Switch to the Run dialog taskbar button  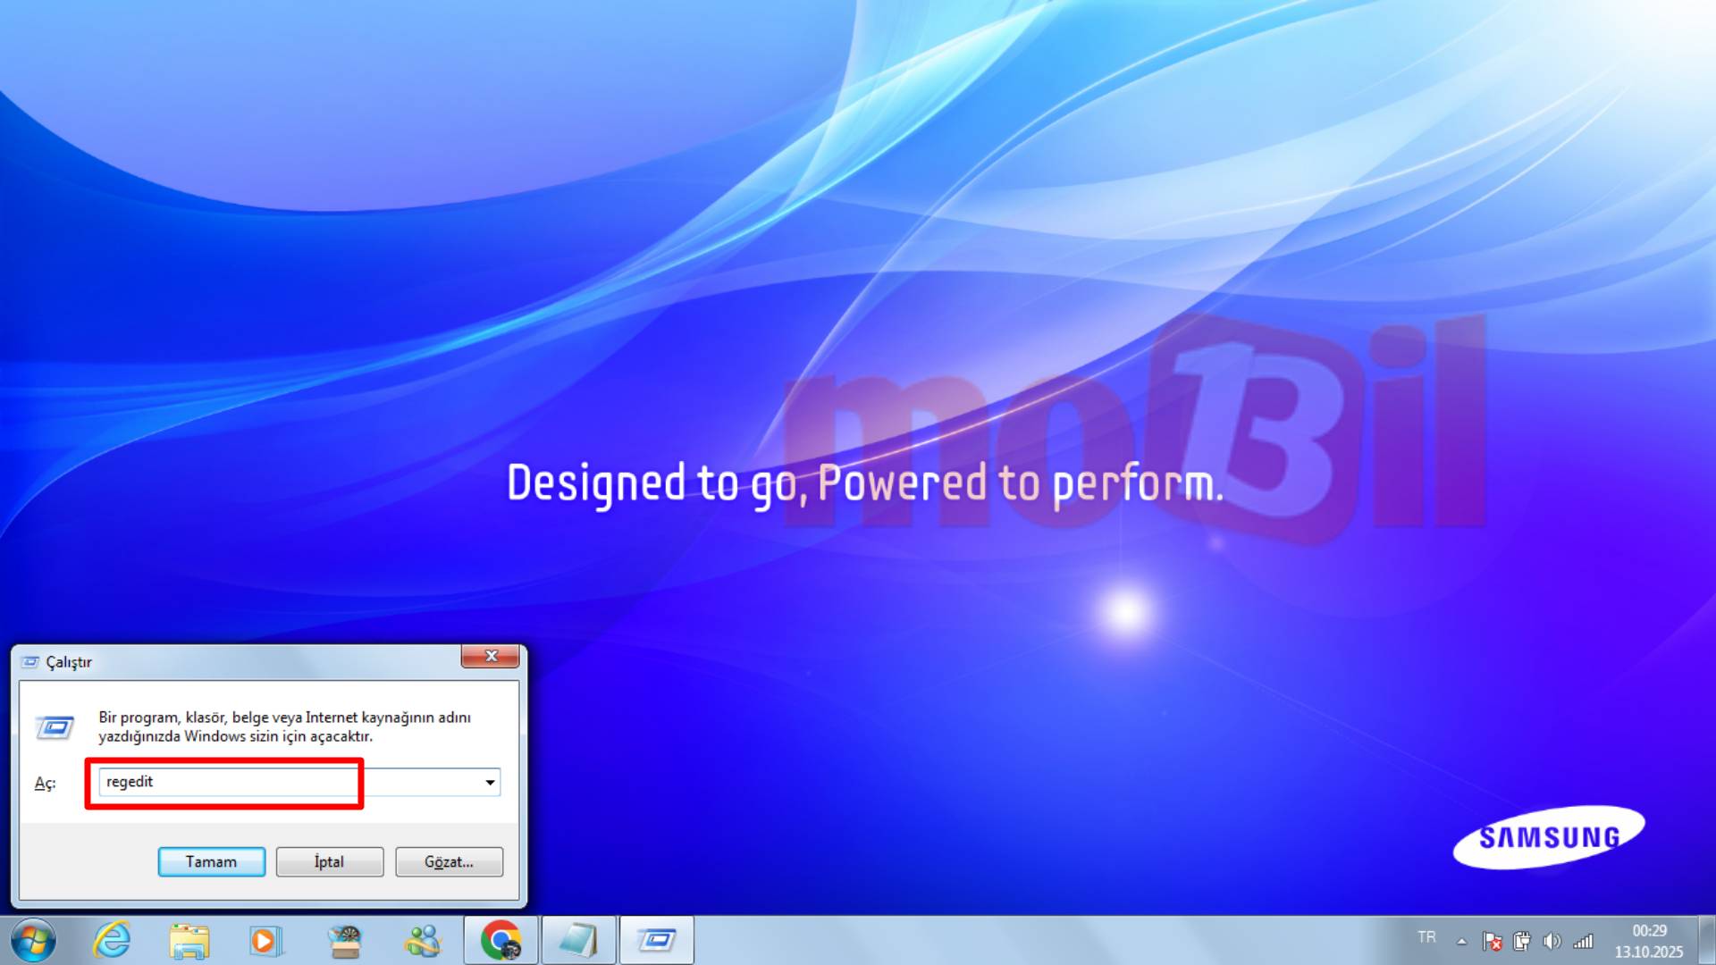click(657, 940)
